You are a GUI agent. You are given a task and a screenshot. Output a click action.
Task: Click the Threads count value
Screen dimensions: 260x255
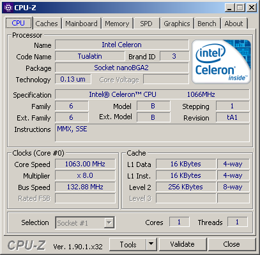pos(237,222)
